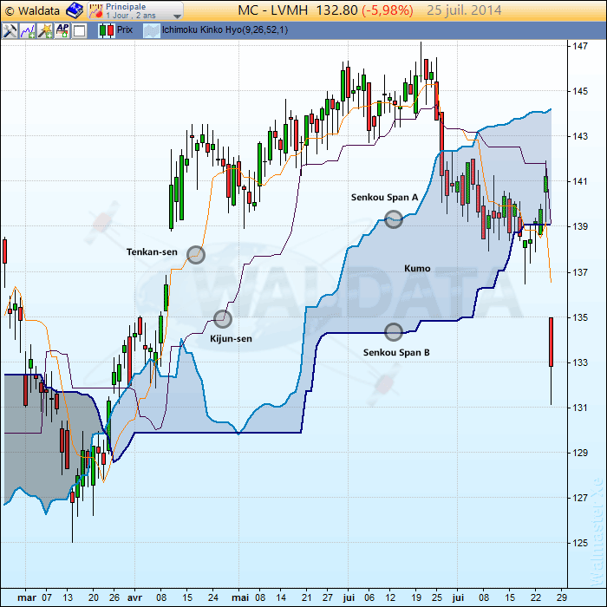Click the Tenkan-sen text annotation
The width and height of the screenshot is (607, 607).
(x=152, y=252)
